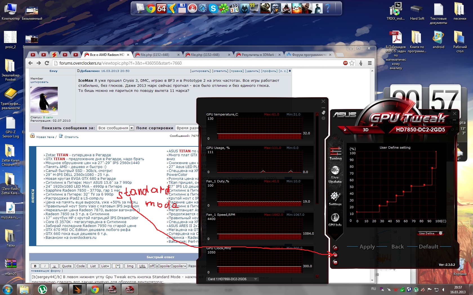Click the Quote button in quick reply
This screenshot has height=295, width=473.
67,266
